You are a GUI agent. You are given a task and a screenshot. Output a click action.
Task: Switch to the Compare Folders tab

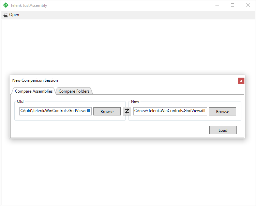click(x=74, y=91)
